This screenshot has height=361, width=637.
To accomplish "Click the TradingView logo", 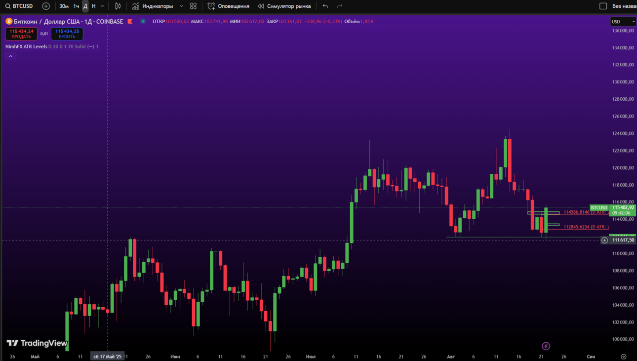I will [37, 343].
